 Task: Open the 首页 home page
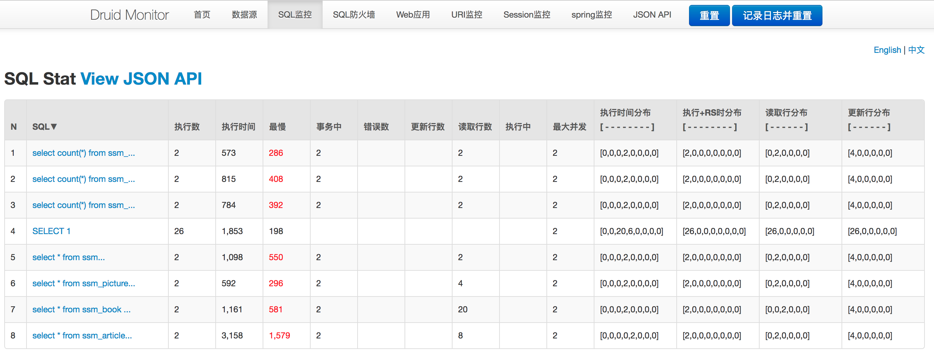[202, 14]
